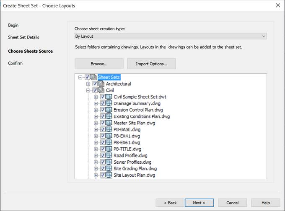Uncheck the Sewer Profiles.dwg checkbox

(x=103, y=162)
